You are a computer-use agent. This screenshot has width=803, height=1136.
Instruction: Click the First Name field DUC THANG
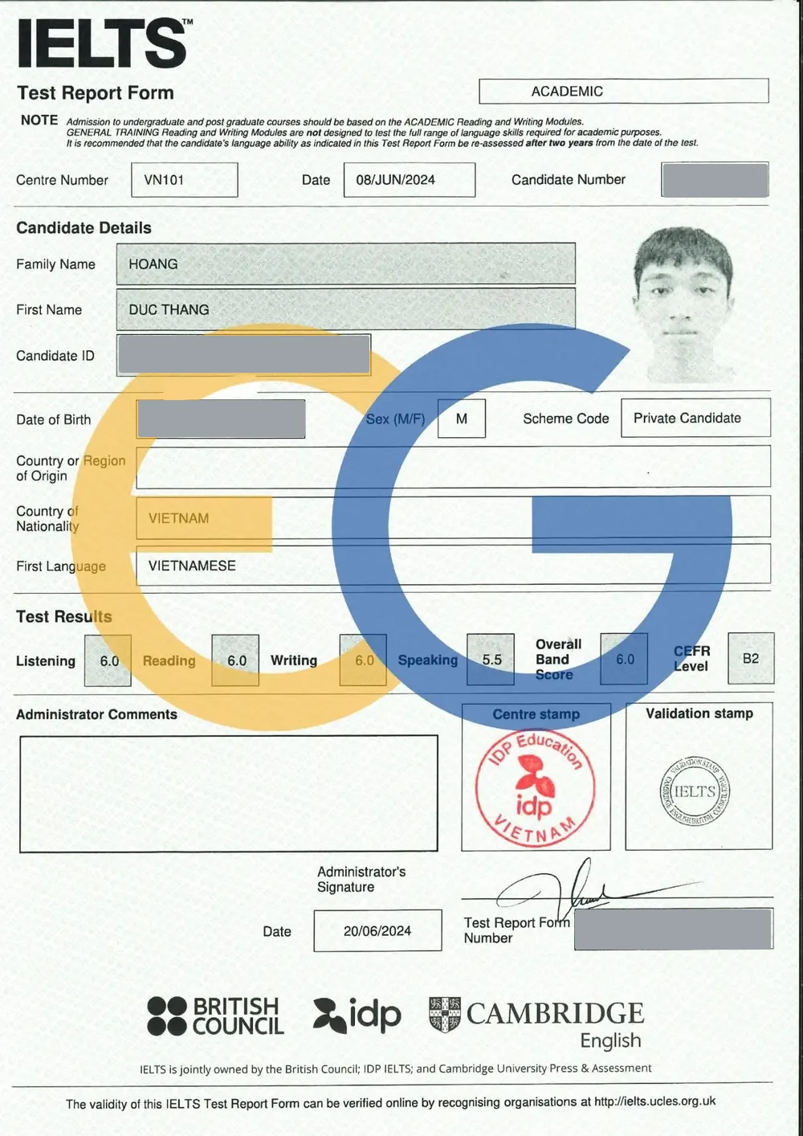[x=346, y=309]
